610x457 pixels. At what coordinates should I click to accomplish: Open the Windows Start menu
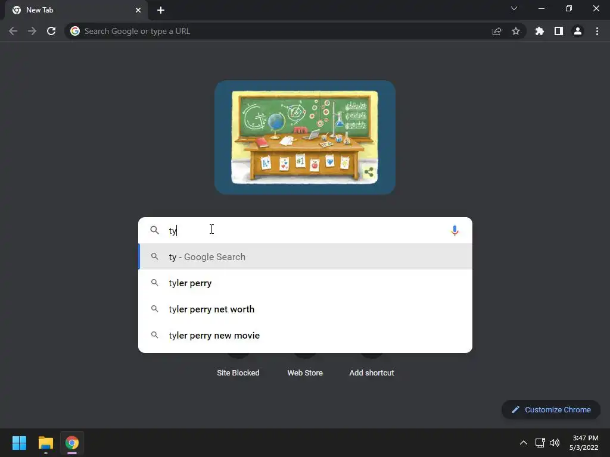19,443
